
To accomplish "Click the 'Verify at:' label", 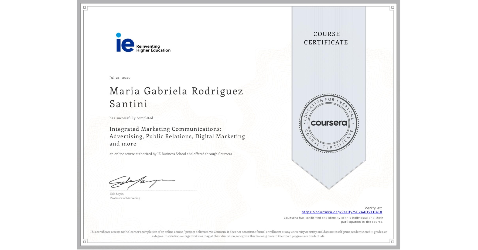I will (x=373, y=208).
